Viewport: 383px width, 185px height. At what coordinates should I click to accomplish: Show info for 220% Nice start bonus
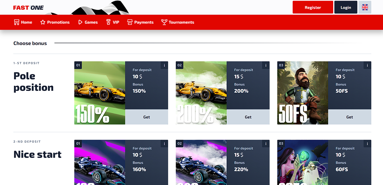[x=266, y=144]
